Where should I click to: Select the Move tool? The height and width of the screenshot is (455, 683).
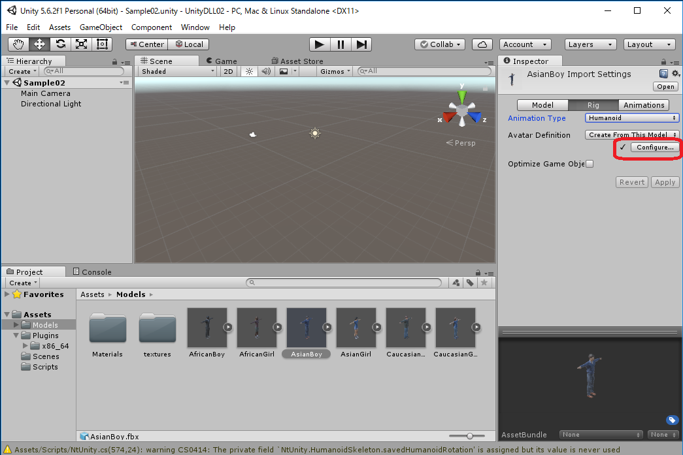(39, 44)
